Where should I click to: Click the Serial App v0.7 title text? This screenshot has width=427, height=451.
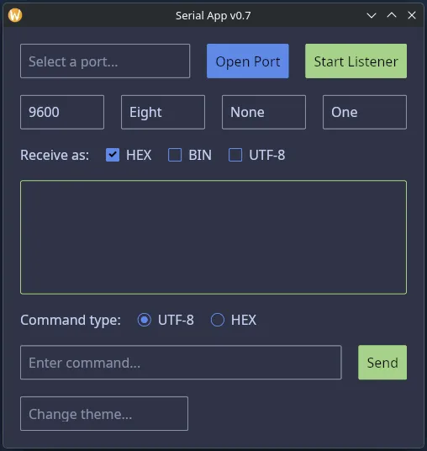(x=213, y=16)
